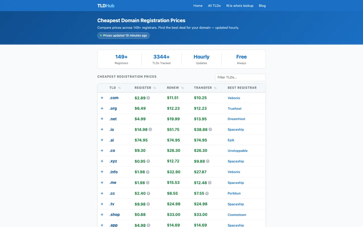Viewport: 363px width, 227px height.
Task: Expand the .io row details
Action: pos(102,129)
